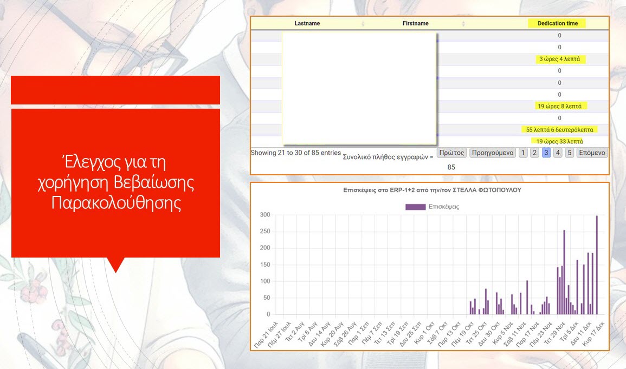The width and height of the screenshot is (626, 369).
Task: Click the tallest bar near Κυρ 17 Δεκ
Action: coord(597,265)
